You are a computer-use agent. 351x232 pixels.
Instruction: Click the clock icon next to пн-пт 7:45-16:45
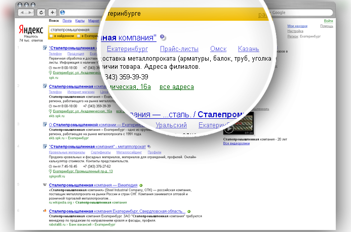coord(50,166)
